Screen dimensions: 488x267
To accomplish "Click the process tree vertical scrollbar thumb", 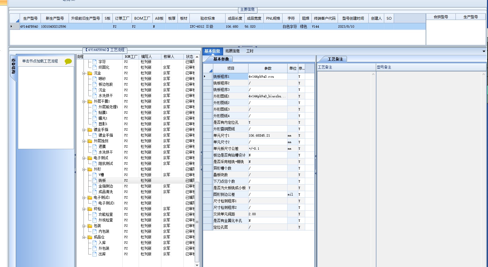I will click(197, 222).
